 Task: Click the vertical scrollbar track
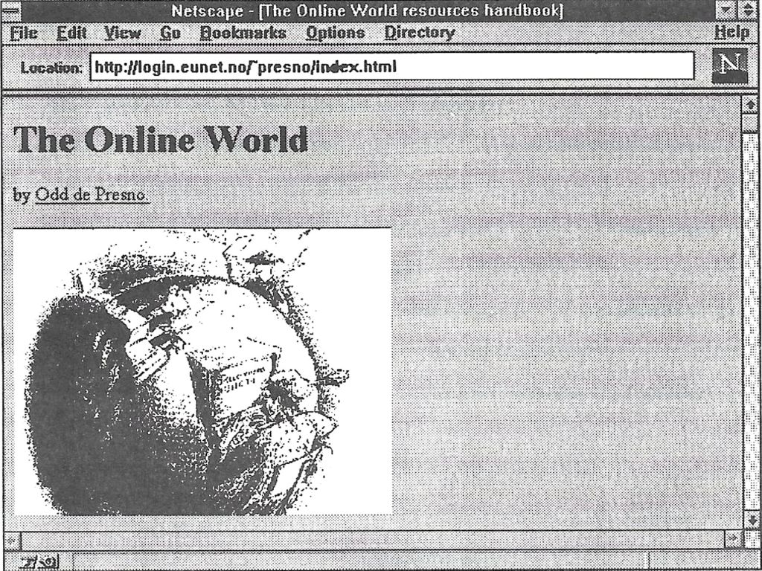(x=752, y=312)
